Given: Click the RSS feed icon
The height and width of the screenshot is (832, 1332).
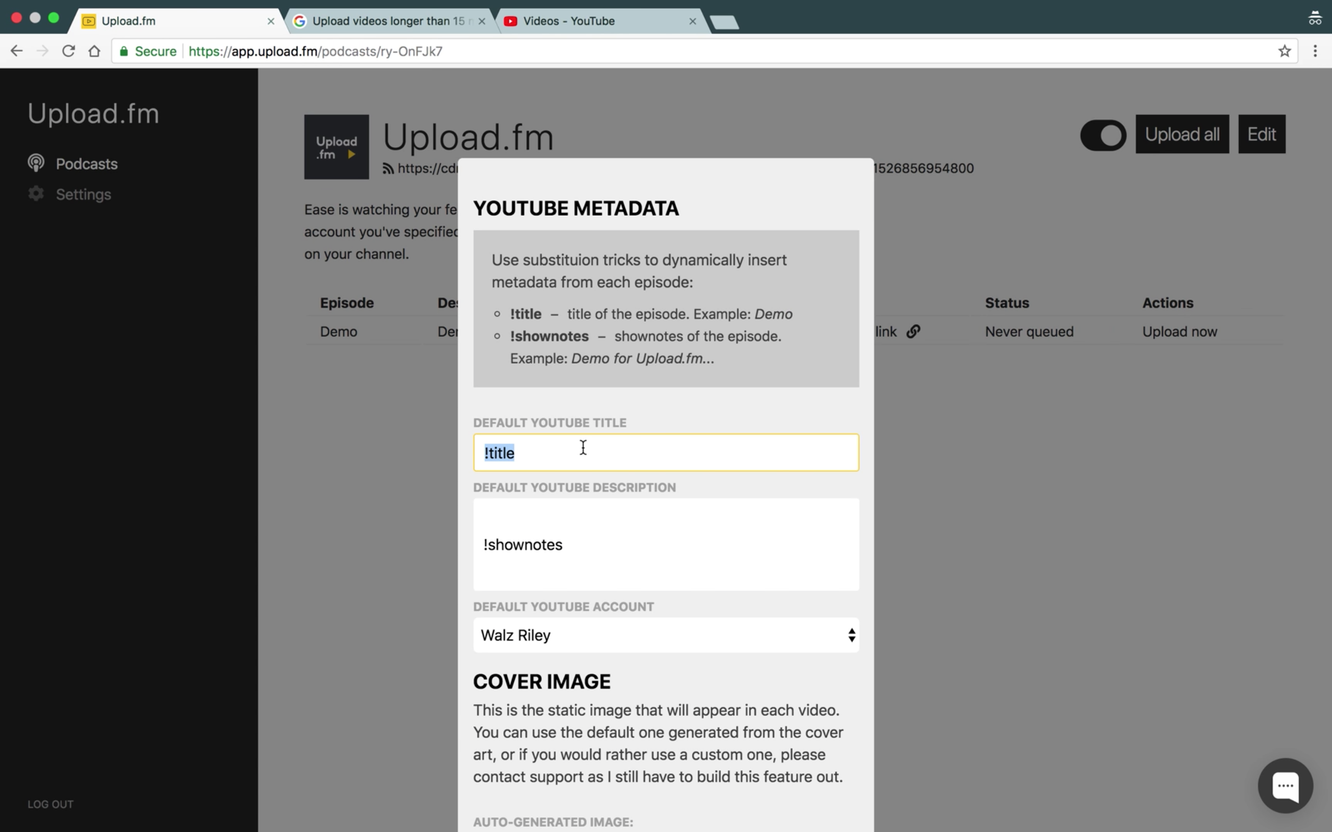Looking at the screenshot, I should [x=388, y=168].
